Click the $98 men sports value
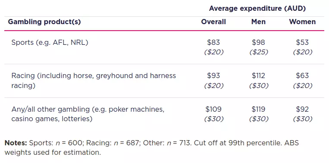The width and height of the screenshot is (329, 163). pos(258,42)
